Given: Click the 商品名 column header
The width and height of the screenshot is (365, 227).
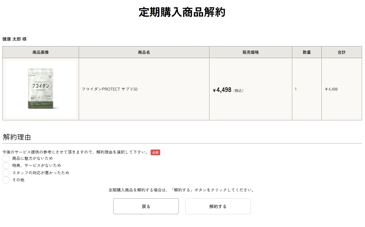Looking at the screenshot, I should (x=144, y=52).
